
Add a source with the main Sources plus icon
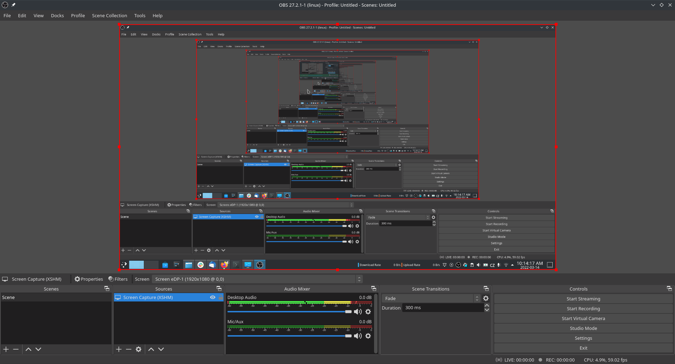tap(119, 349)
